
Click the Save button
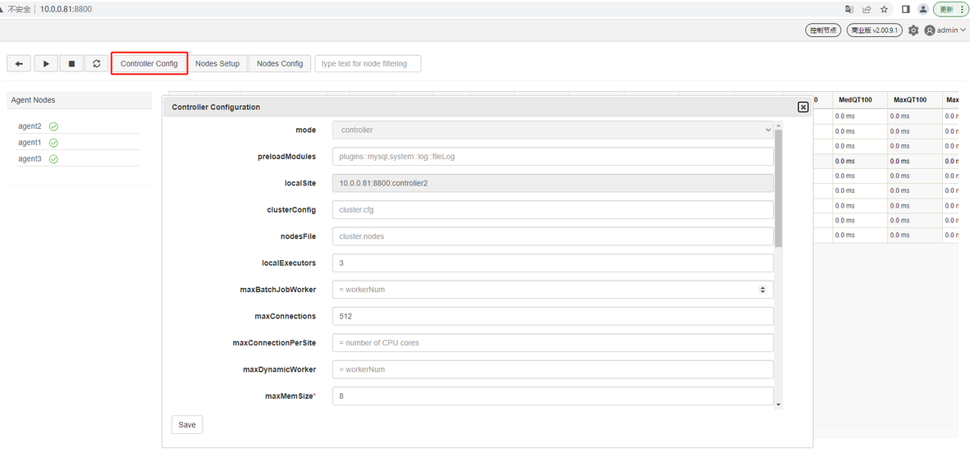(187, 425)
